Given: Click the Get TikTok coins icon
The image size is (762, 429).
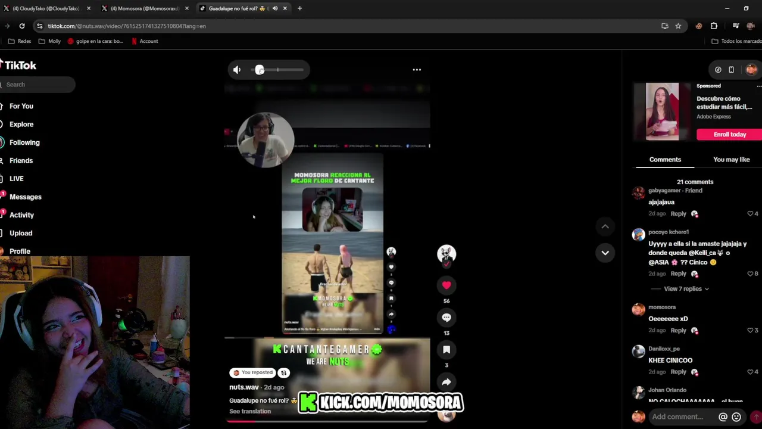Looking at the screenshot, I should [x=718, y=70].
